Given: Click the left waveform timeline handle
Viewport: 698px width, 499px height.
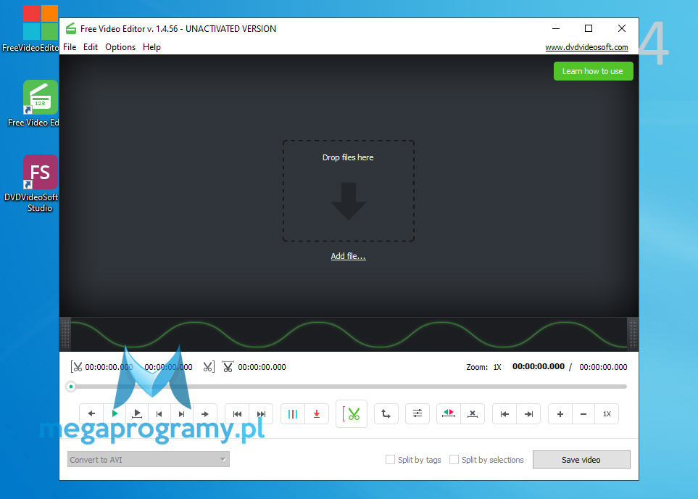Looking at the screenshot, I should 65,333.
